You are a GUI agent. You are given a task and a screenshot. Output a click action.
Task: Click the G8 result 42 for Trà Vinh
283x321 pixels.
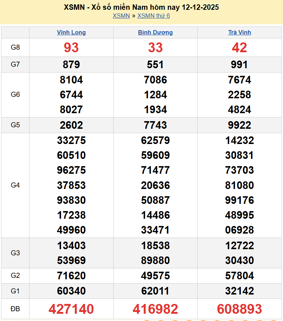pos(239,48)
